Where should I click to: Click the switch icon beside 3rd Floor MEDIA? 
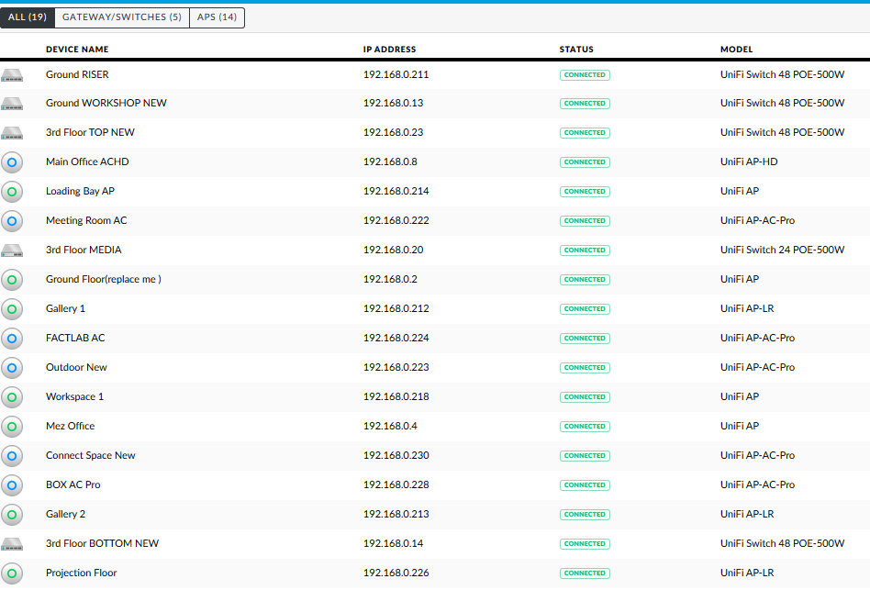pyautogui.click(x=12, y=250)
